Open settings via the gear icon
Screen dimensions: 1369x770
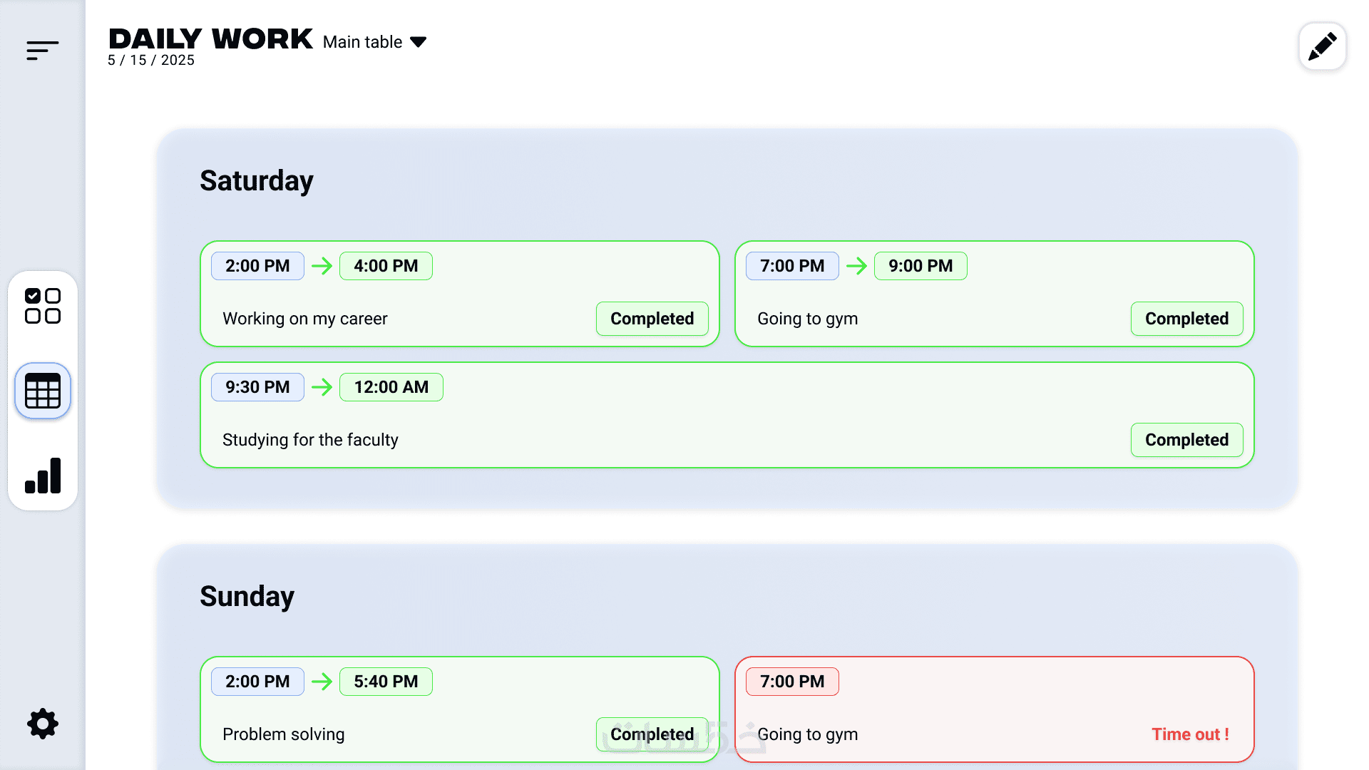click(x=43, y=724)
